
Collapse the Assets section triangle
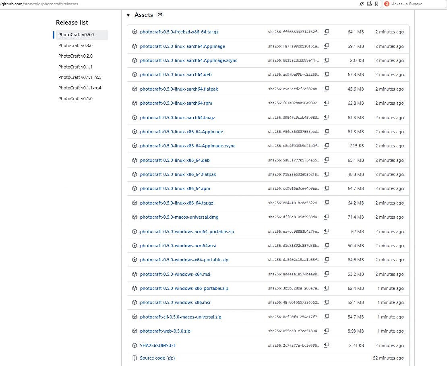coord(128,15)
